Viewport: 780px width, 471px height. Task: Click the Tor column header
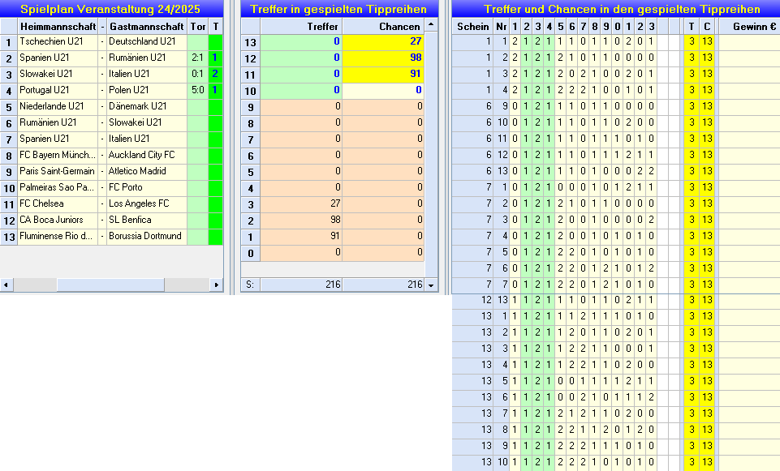(x=198, y=26)
